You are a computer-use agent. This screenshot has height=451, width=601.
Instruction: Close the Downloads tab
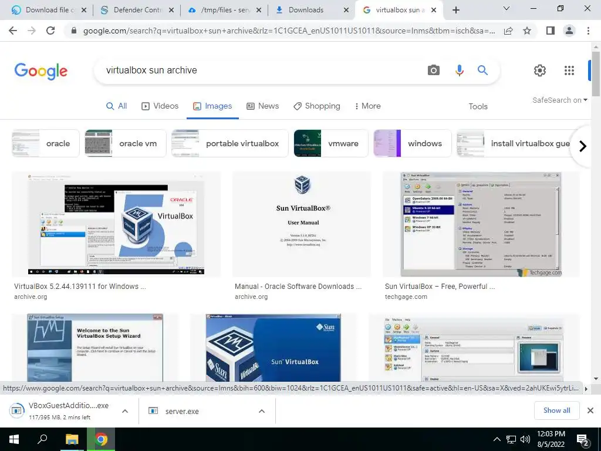[x=346, y=11]
